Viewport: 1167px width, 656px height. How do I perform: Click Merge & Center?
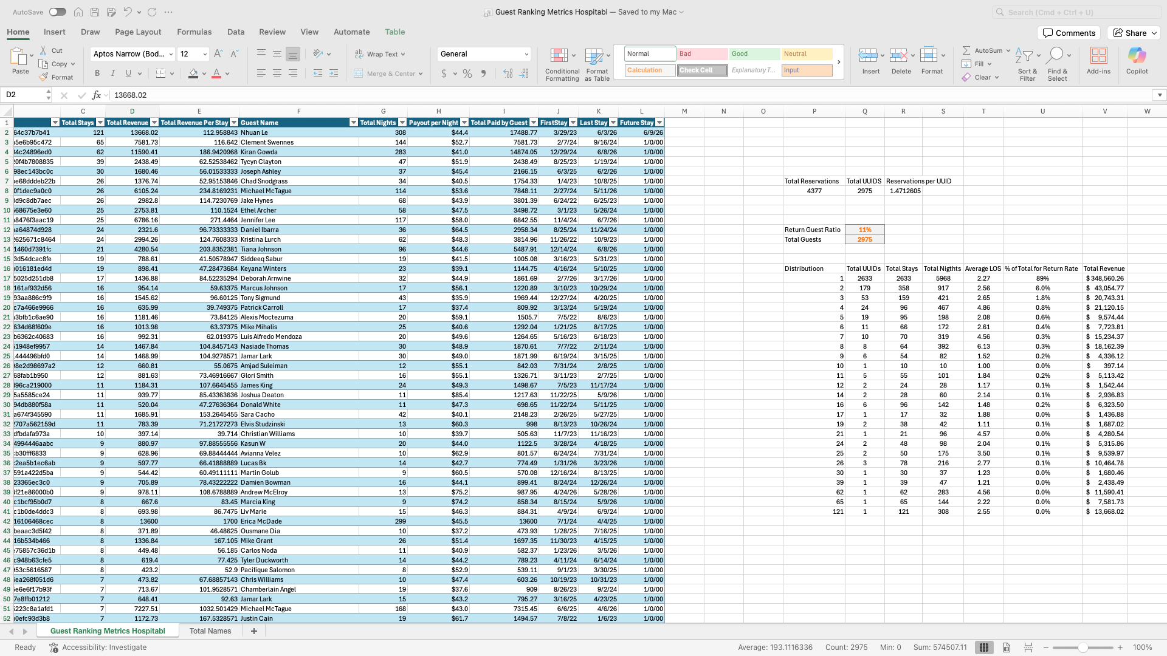pos(388,73)
